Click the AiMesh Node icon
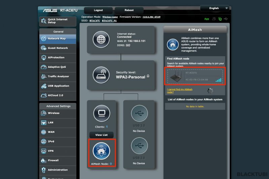 (x=102, y=151)
